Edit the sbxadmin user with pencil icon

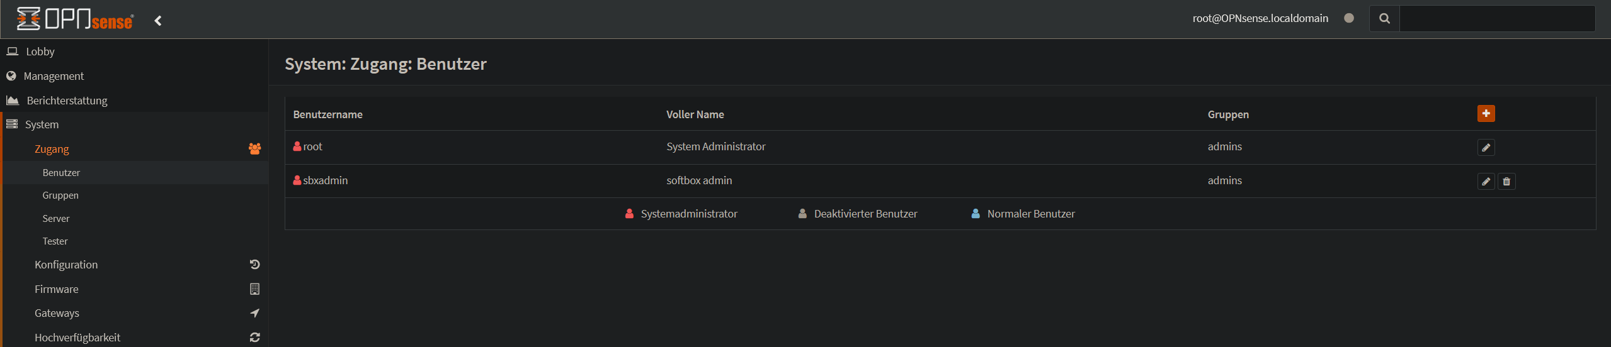click(x=1486, y=182)
